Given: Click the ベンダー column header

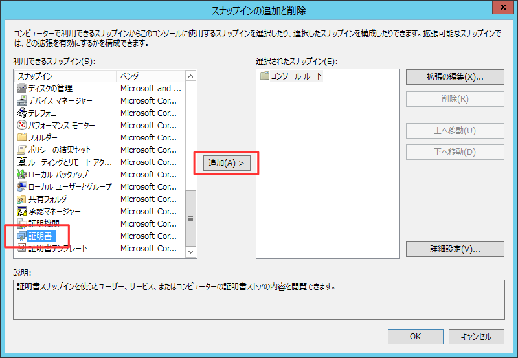Looking at the screenshot, I should [151, 76].
